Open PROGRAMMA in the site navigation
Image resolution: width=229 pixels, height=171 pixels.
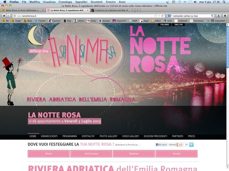pos(70,136)
